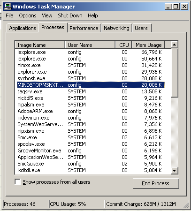Click the process list scrollbar thumb
191x211 pixels.
click(x=174, y=73)
